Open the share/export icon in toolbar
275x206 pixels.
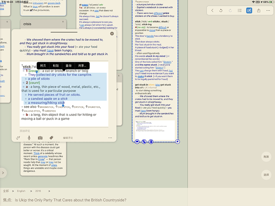coord(258,11)
